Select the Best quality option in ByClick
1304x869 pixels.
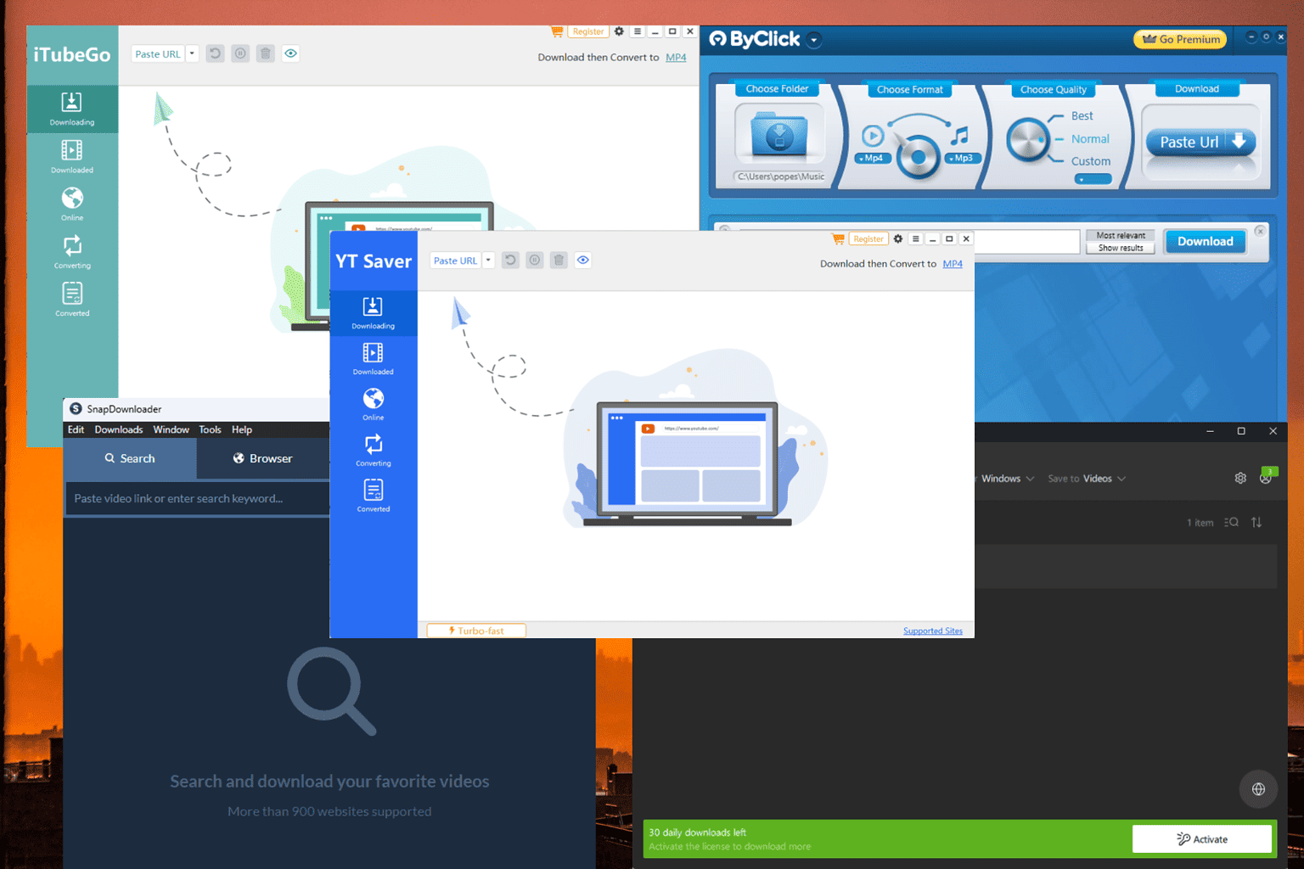tap(1082, 115)
